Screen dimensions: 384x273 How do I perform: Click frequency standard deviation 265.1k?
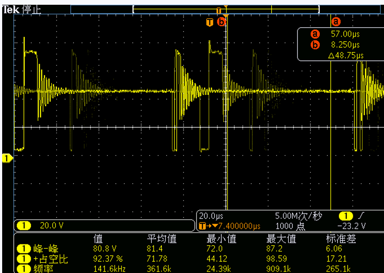click(x=338, y=269)
